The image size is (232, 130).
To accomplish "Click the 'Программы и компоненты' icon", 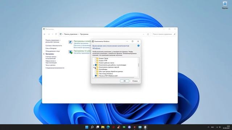I will [x=70, y=42].
